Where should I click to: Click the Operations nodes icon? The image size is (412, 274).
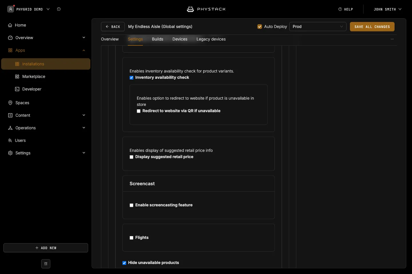pos(10,128)
